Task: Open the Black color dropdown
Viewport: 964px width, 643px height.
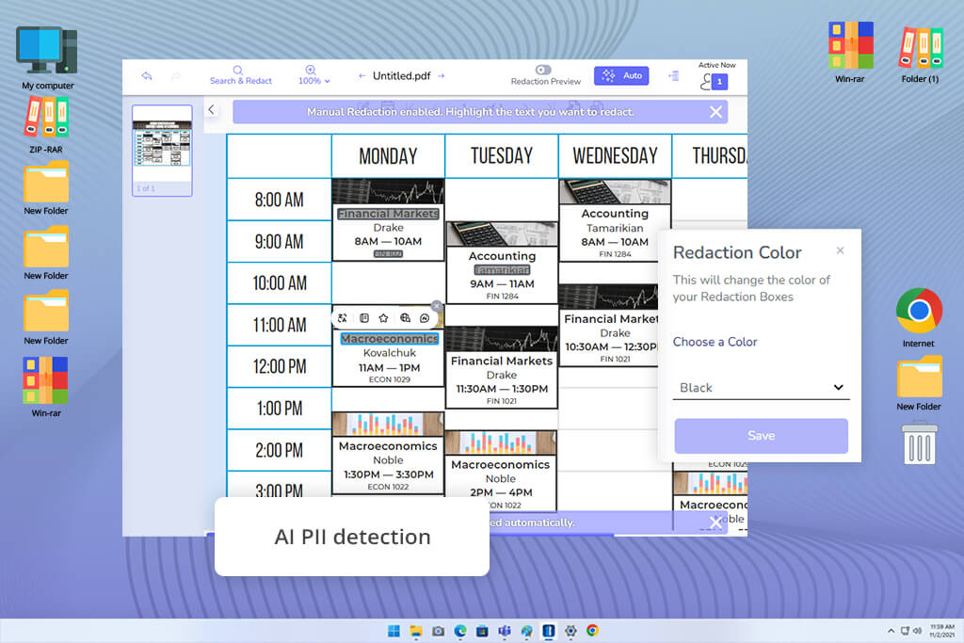Action: (x=761, y=388)
